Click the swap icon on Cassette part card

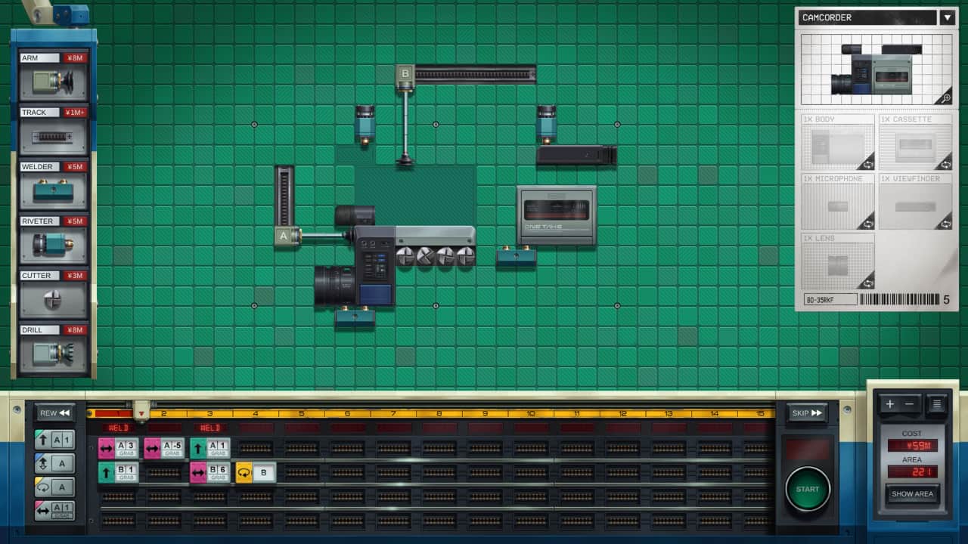click(x=943, y=162)
